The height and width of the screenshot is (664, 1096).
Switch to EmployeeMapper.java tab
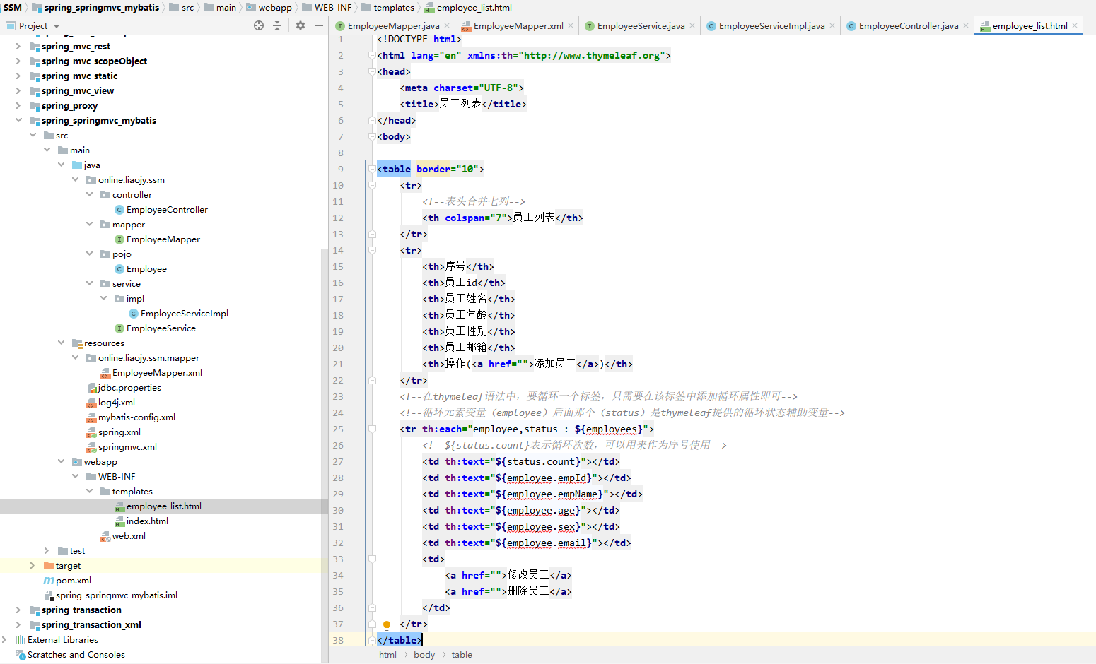click(393, 26)
